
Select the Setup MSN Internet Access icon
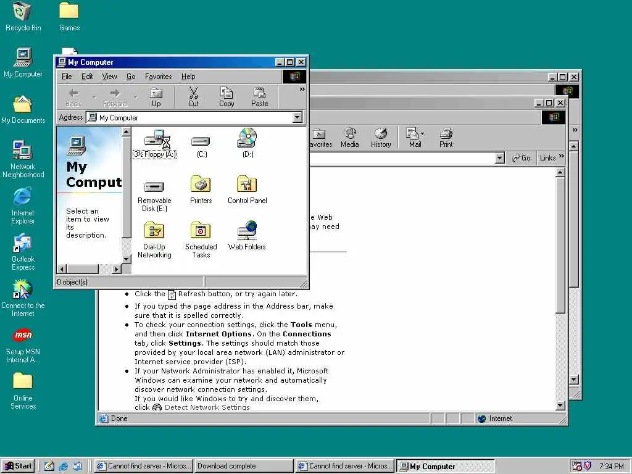tap(23, 346)
